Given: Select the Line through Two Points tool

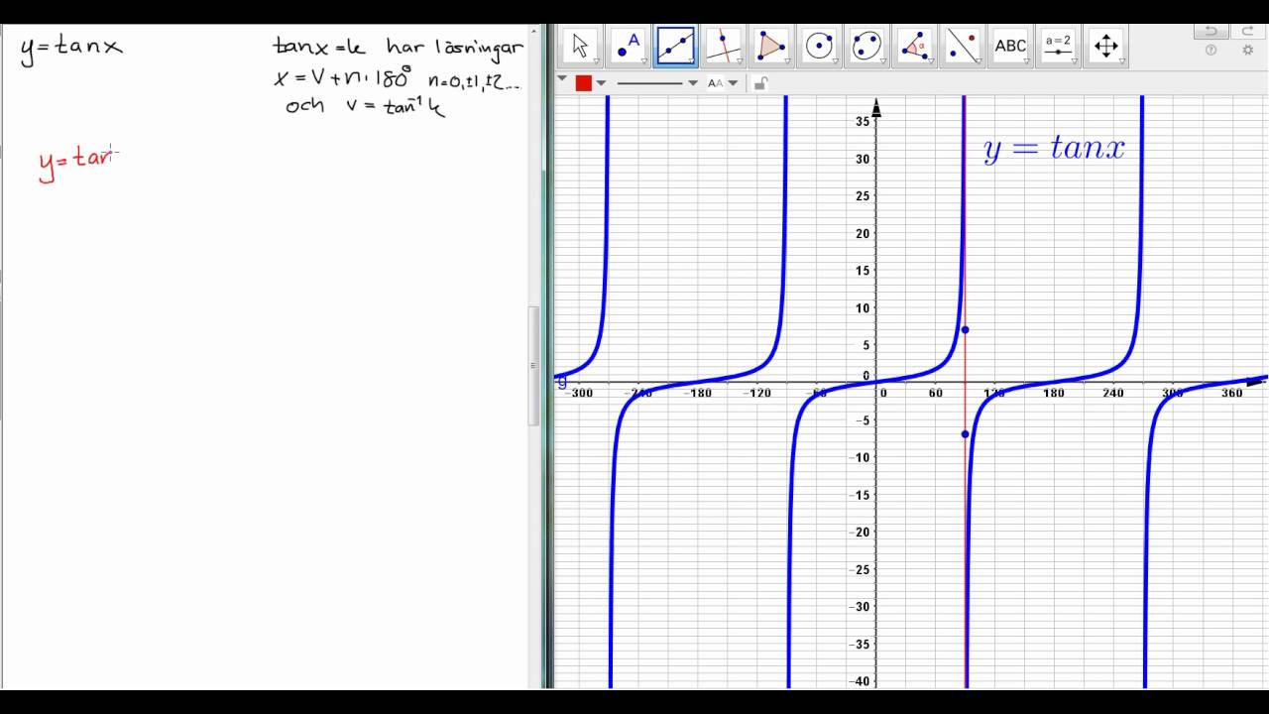Looking at the screenshot, I should [676, 46].
